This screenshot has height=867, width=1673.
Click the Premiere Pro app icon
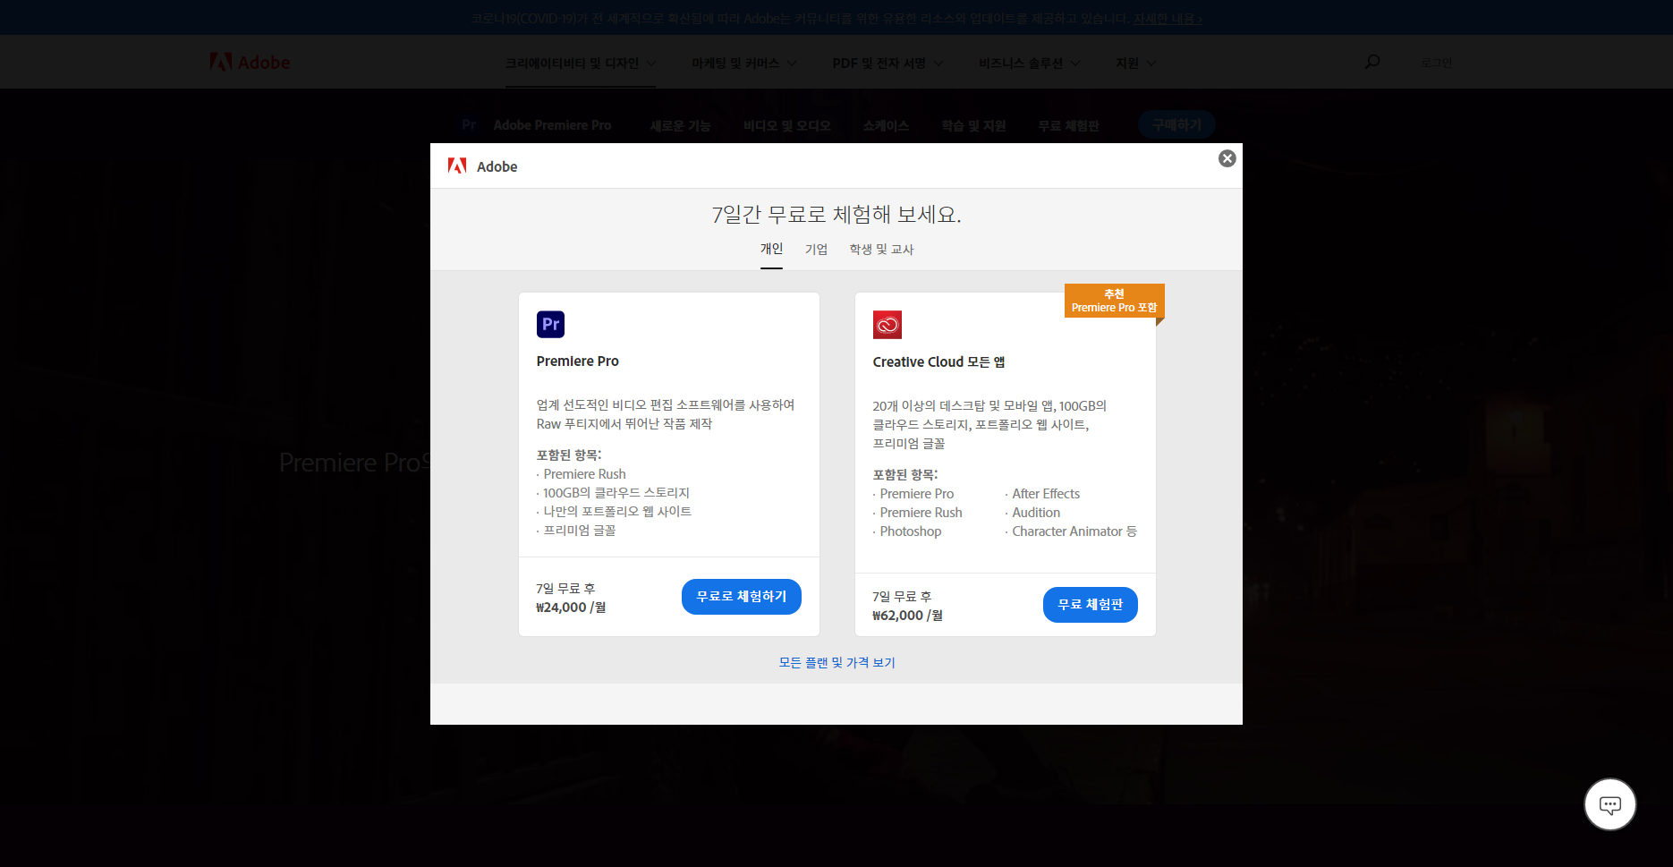point(550,324)
